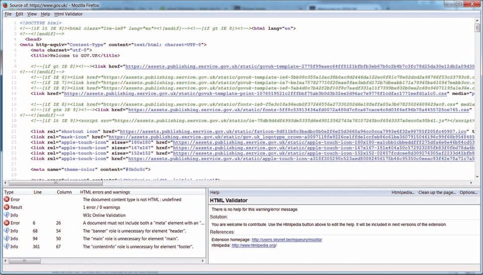The width and height of the screenshot is (483, 275).
Task: Click the source view scroll up arrow
Action: [x=477, y=20]
